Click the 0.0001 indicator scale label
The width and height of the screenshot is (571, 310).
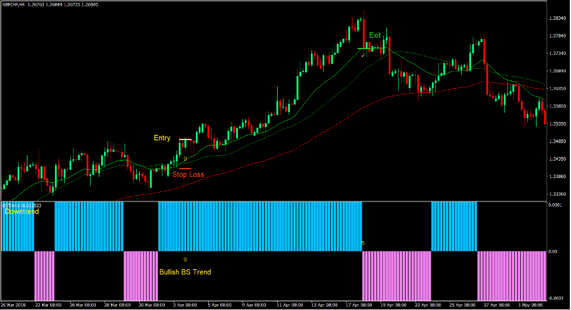point(555,205)
